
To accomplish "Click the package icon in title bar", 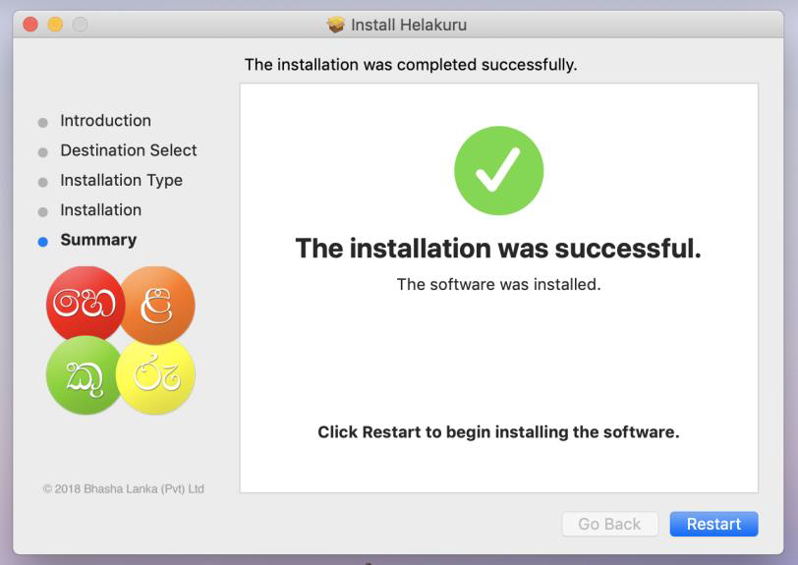I will (335, 24).
